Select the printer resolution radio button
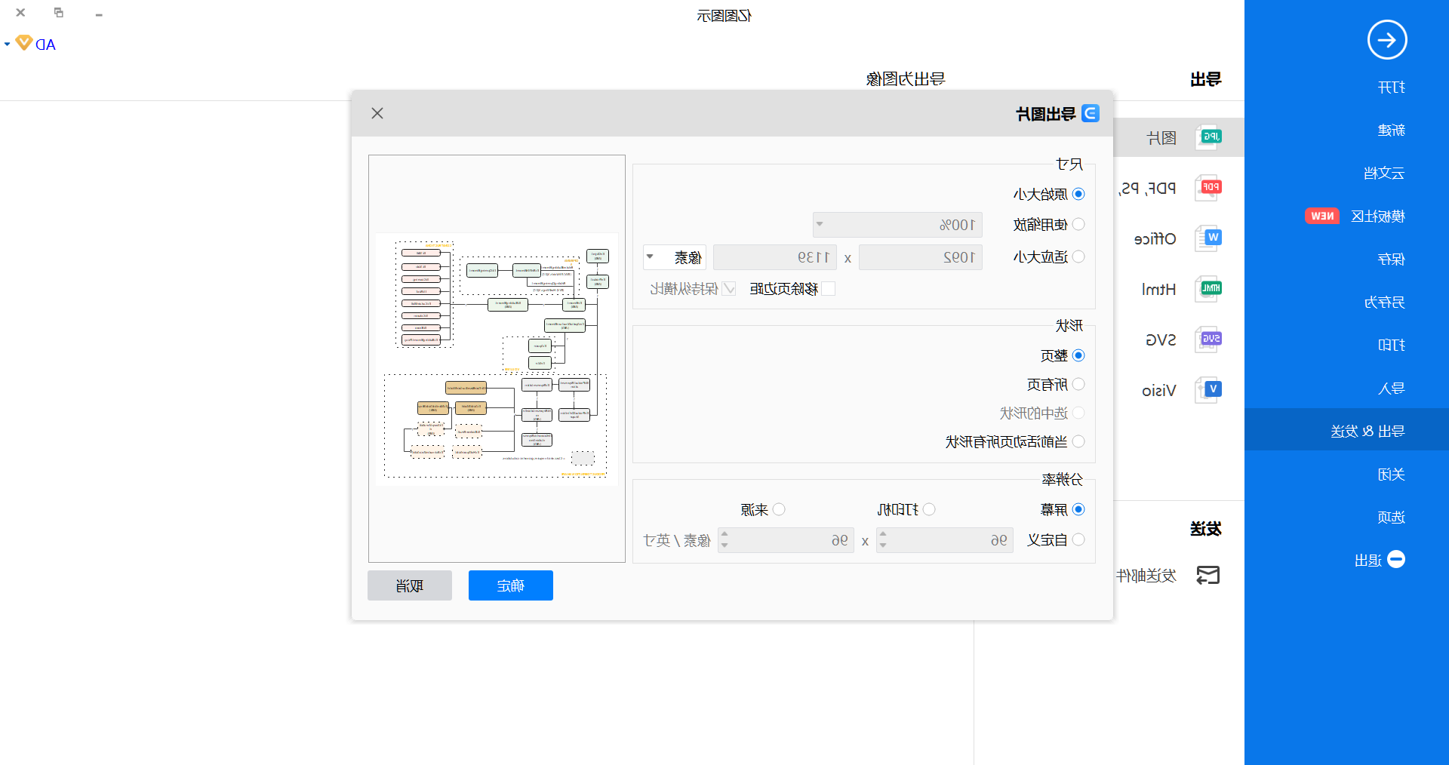The width and height of the screenshot is (1449, 765). coord(929,509)
